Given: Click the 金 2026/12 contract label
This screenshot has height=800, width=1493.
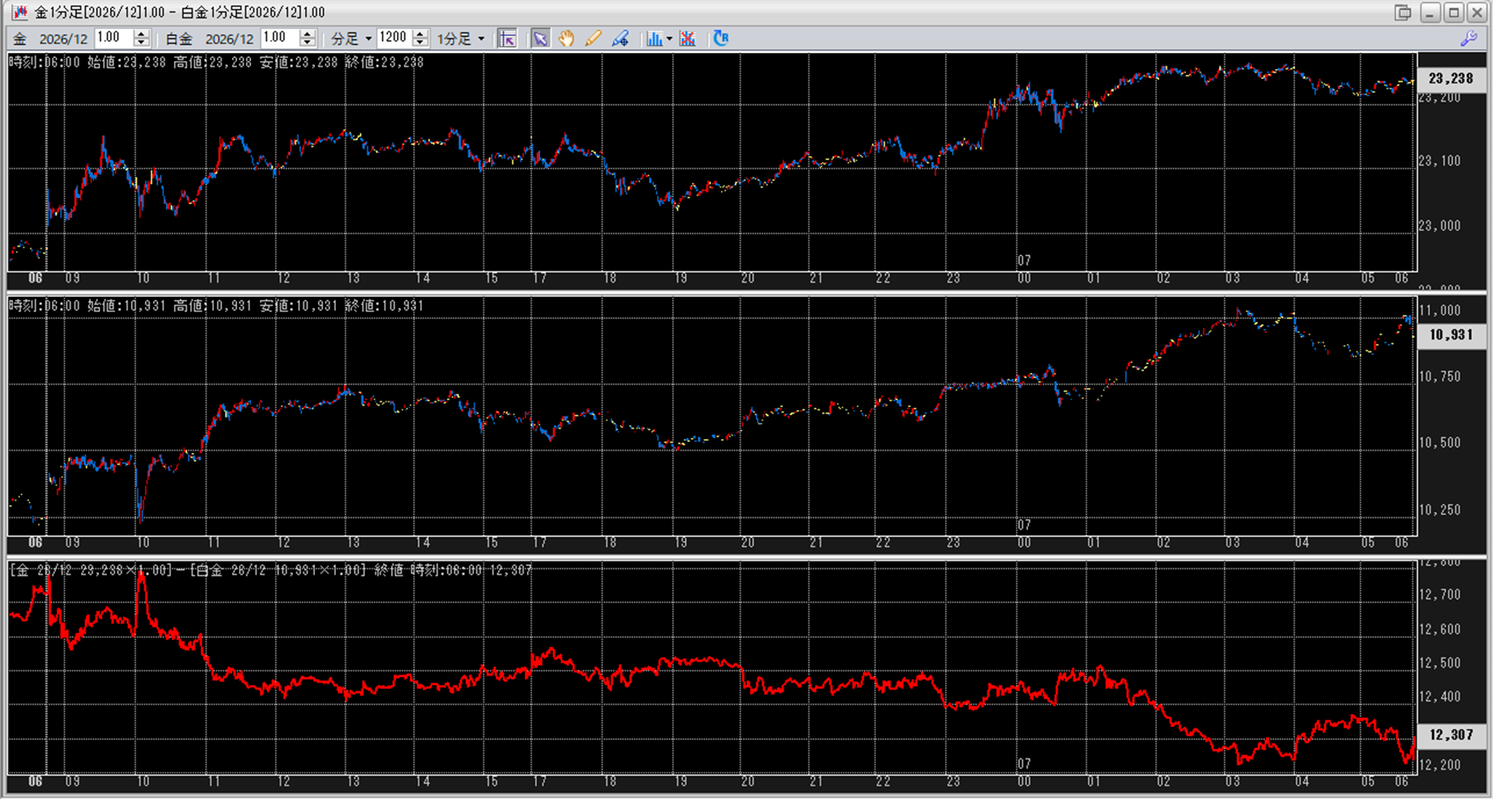Looking at the screenshot, I should pyautogui.click(x=52, y=39).
